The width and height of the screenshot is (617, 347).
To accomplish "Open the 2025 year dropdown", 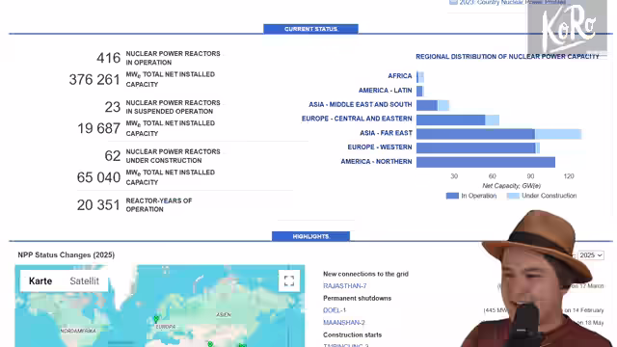I will click(x=591, y=255).
